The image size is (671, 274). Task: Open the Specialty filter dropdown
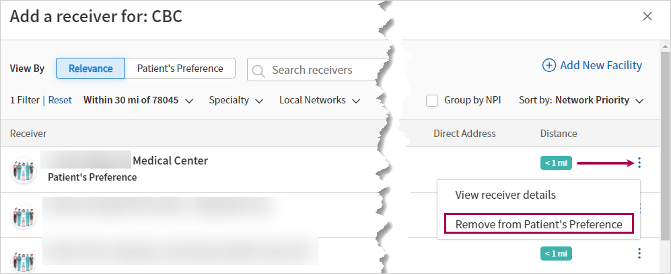click(x=236, y=100)
